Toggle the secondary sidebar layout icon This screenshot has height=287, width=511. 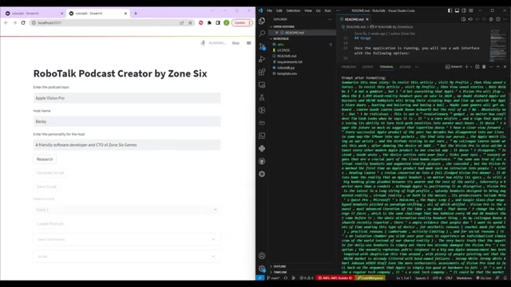(x=464, y=10)
